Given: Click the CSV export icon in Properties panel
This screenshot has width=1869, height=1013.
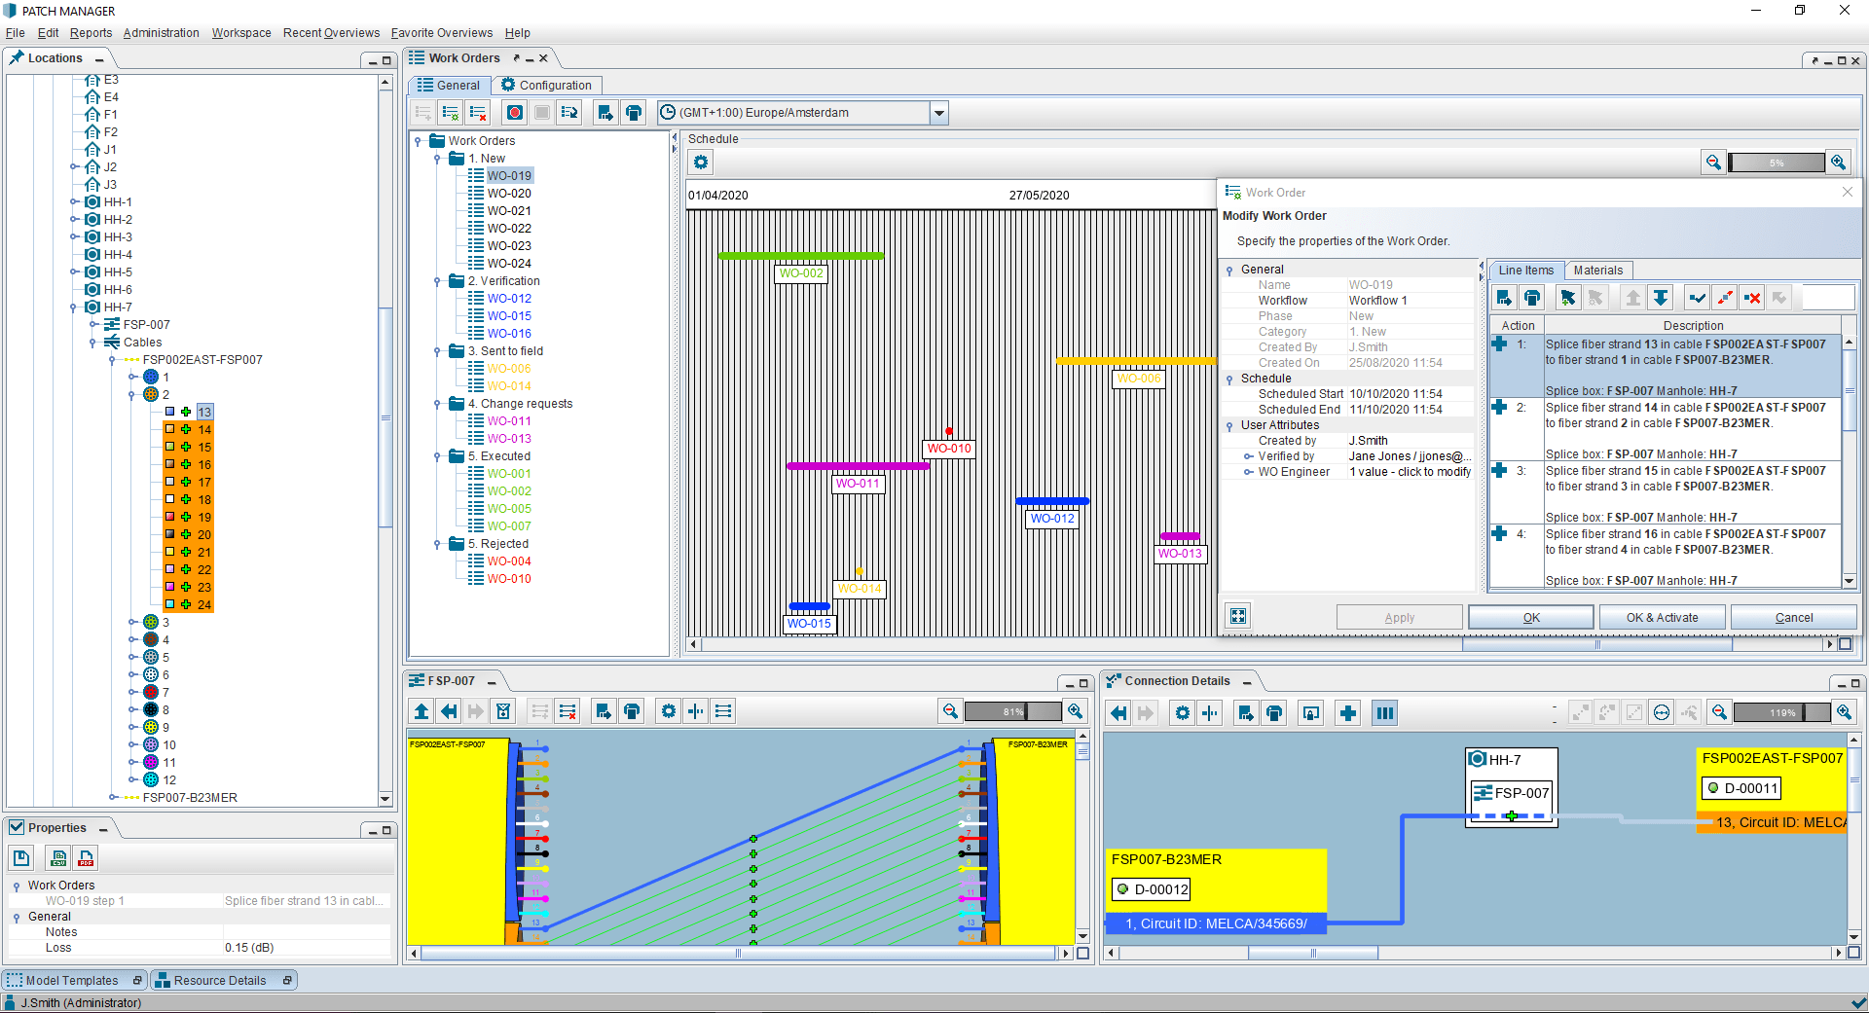Looking at the screenshot, I should (58, 858).
